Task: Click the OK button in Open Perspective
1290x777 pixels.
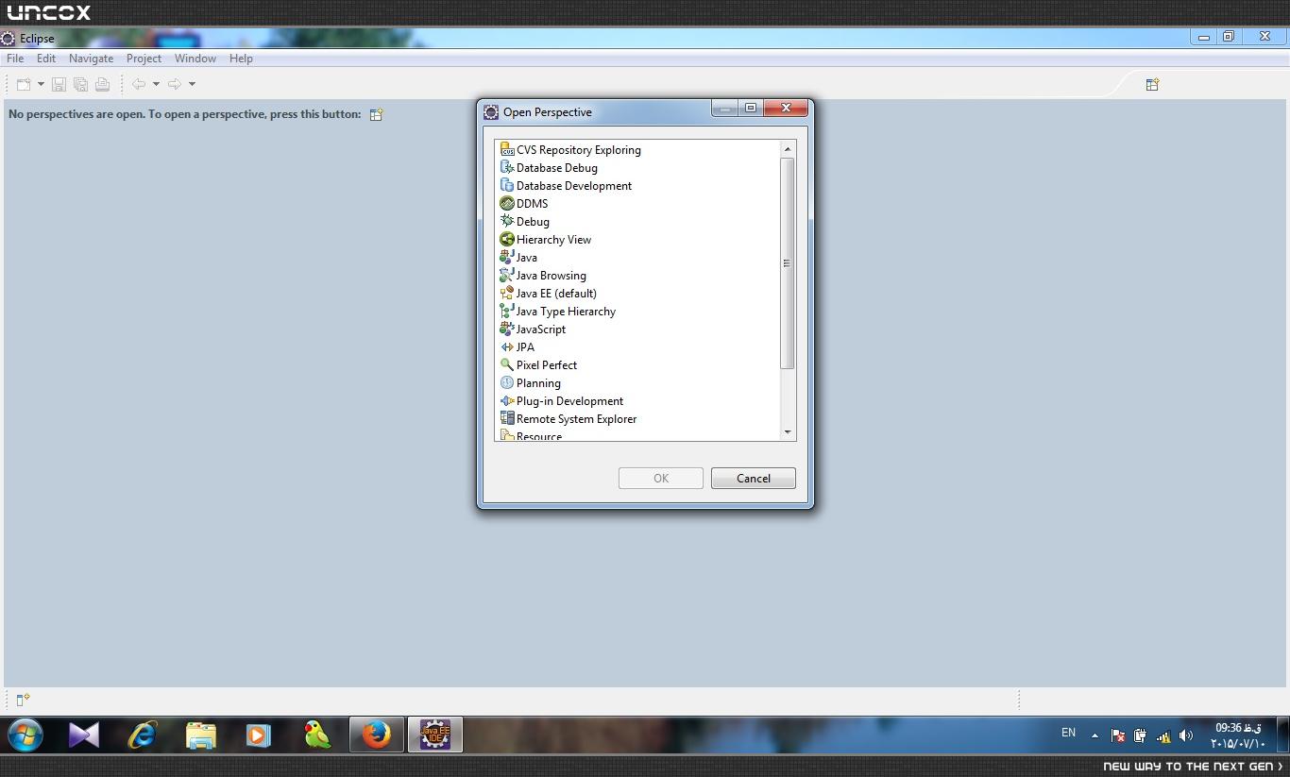Action: click(x=661, y=479)
